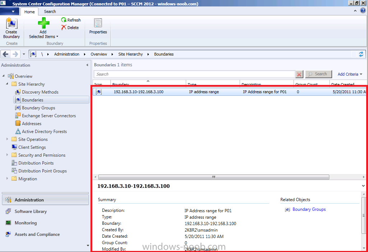Click the Distribution Points icon

pos(14,163)
